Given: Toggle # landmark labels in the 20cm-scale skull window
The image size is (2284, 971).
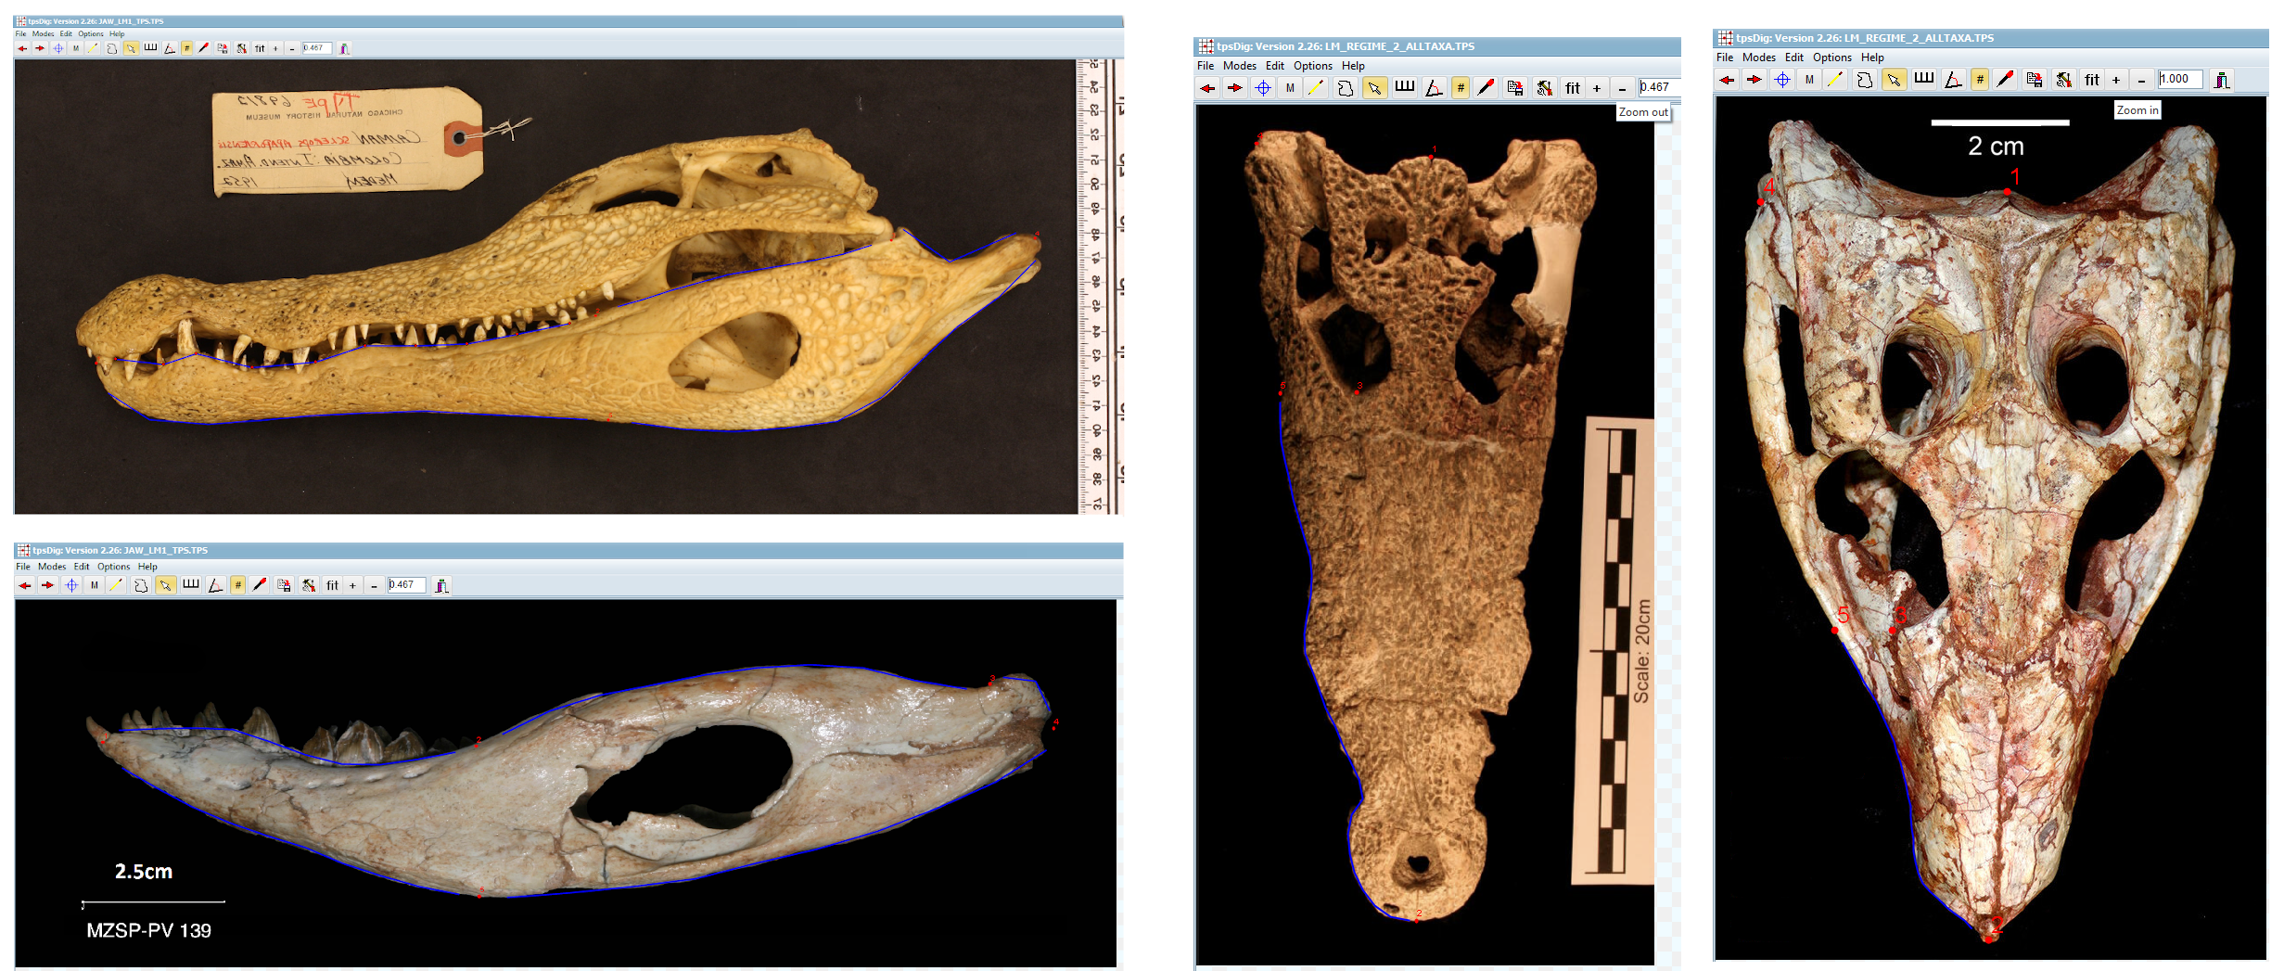Looking at the screenshot, I should click(x=1461, y=88).
